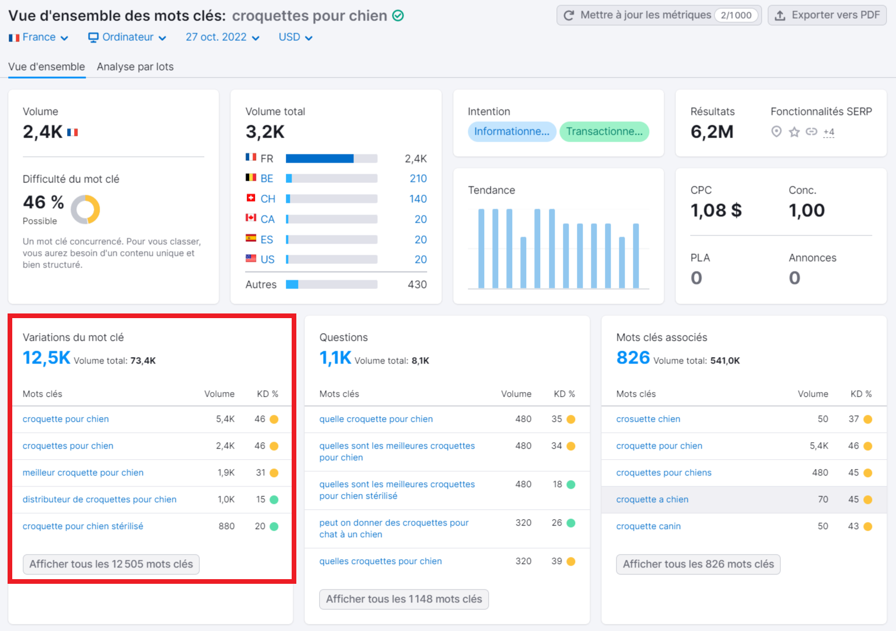Click the 12,5K variations count
Viewport: 896px width, 631px height.
point(46,358)
